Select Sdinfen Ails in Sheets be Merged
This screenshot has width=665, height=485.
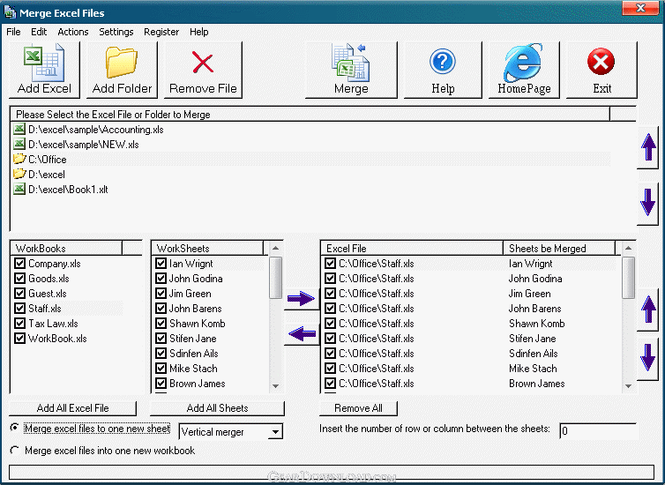534,353
